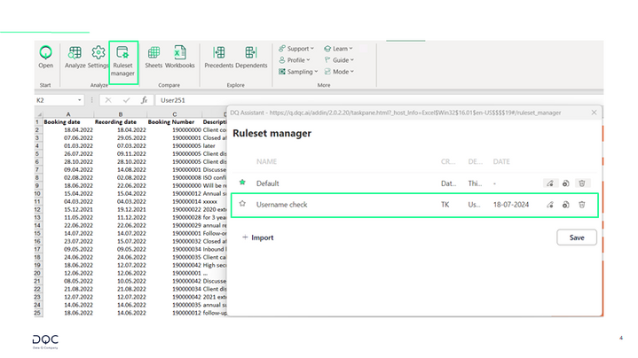Select cell with booking date 23.07.2022

pyautogui.click(x=68, y=241)
